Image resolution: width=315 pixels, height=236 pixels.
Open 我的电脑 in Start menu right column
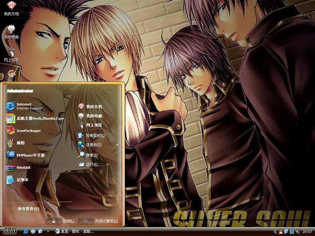tap(90, 116)
